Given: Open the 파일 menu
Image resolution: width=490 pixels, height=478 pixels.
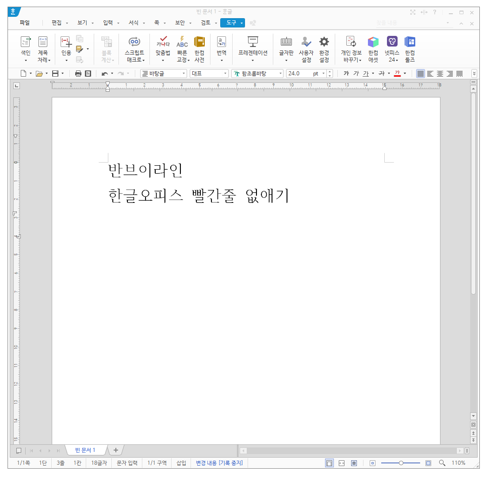Looking at the screenshot, I should pos(25,23).
